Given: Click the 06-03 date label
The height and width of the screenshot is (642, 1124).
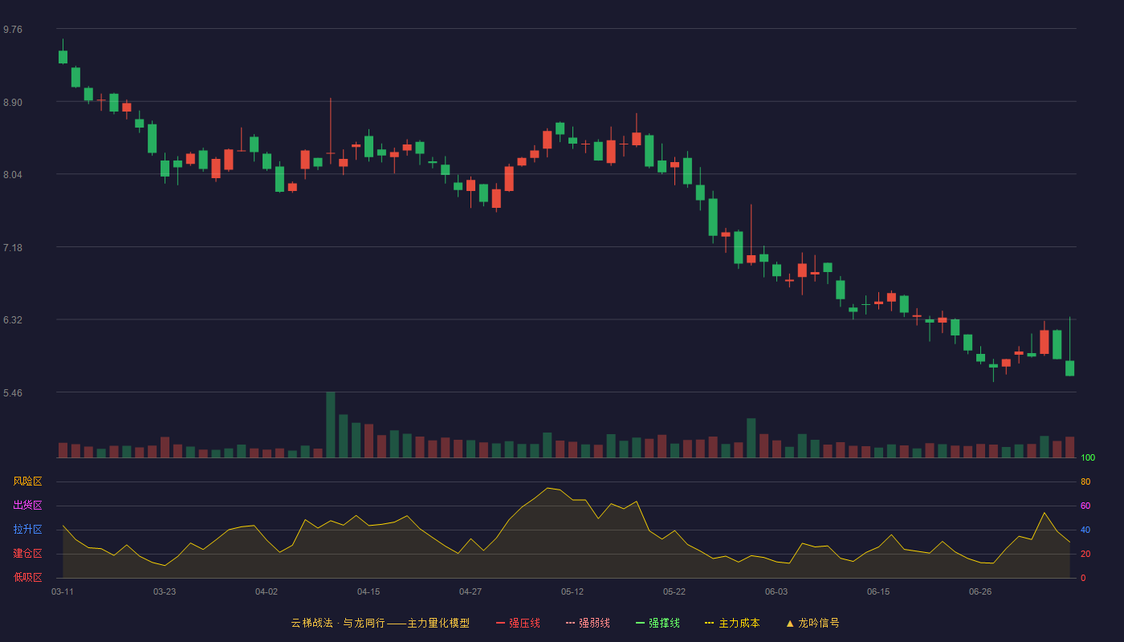Looking at the screenshot, I should point(776,591).
